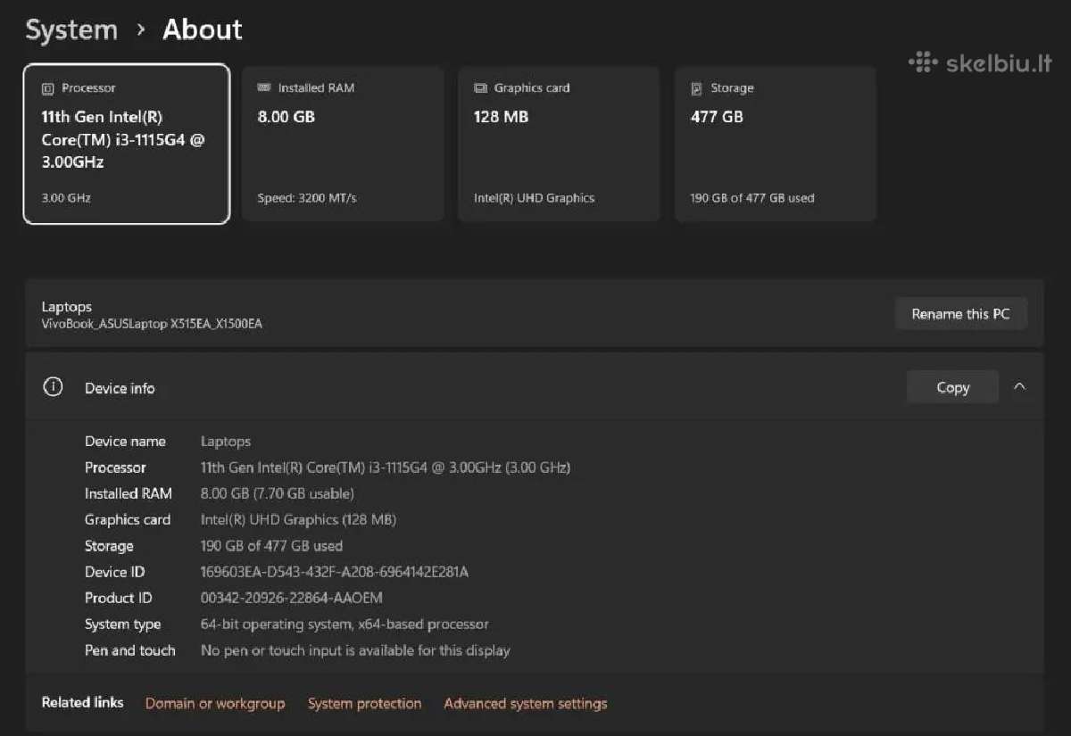The width and height of the screenshot is (1071, 736).
Task: Go back to System breadcrumb
Action: click(x=71, y=29)
